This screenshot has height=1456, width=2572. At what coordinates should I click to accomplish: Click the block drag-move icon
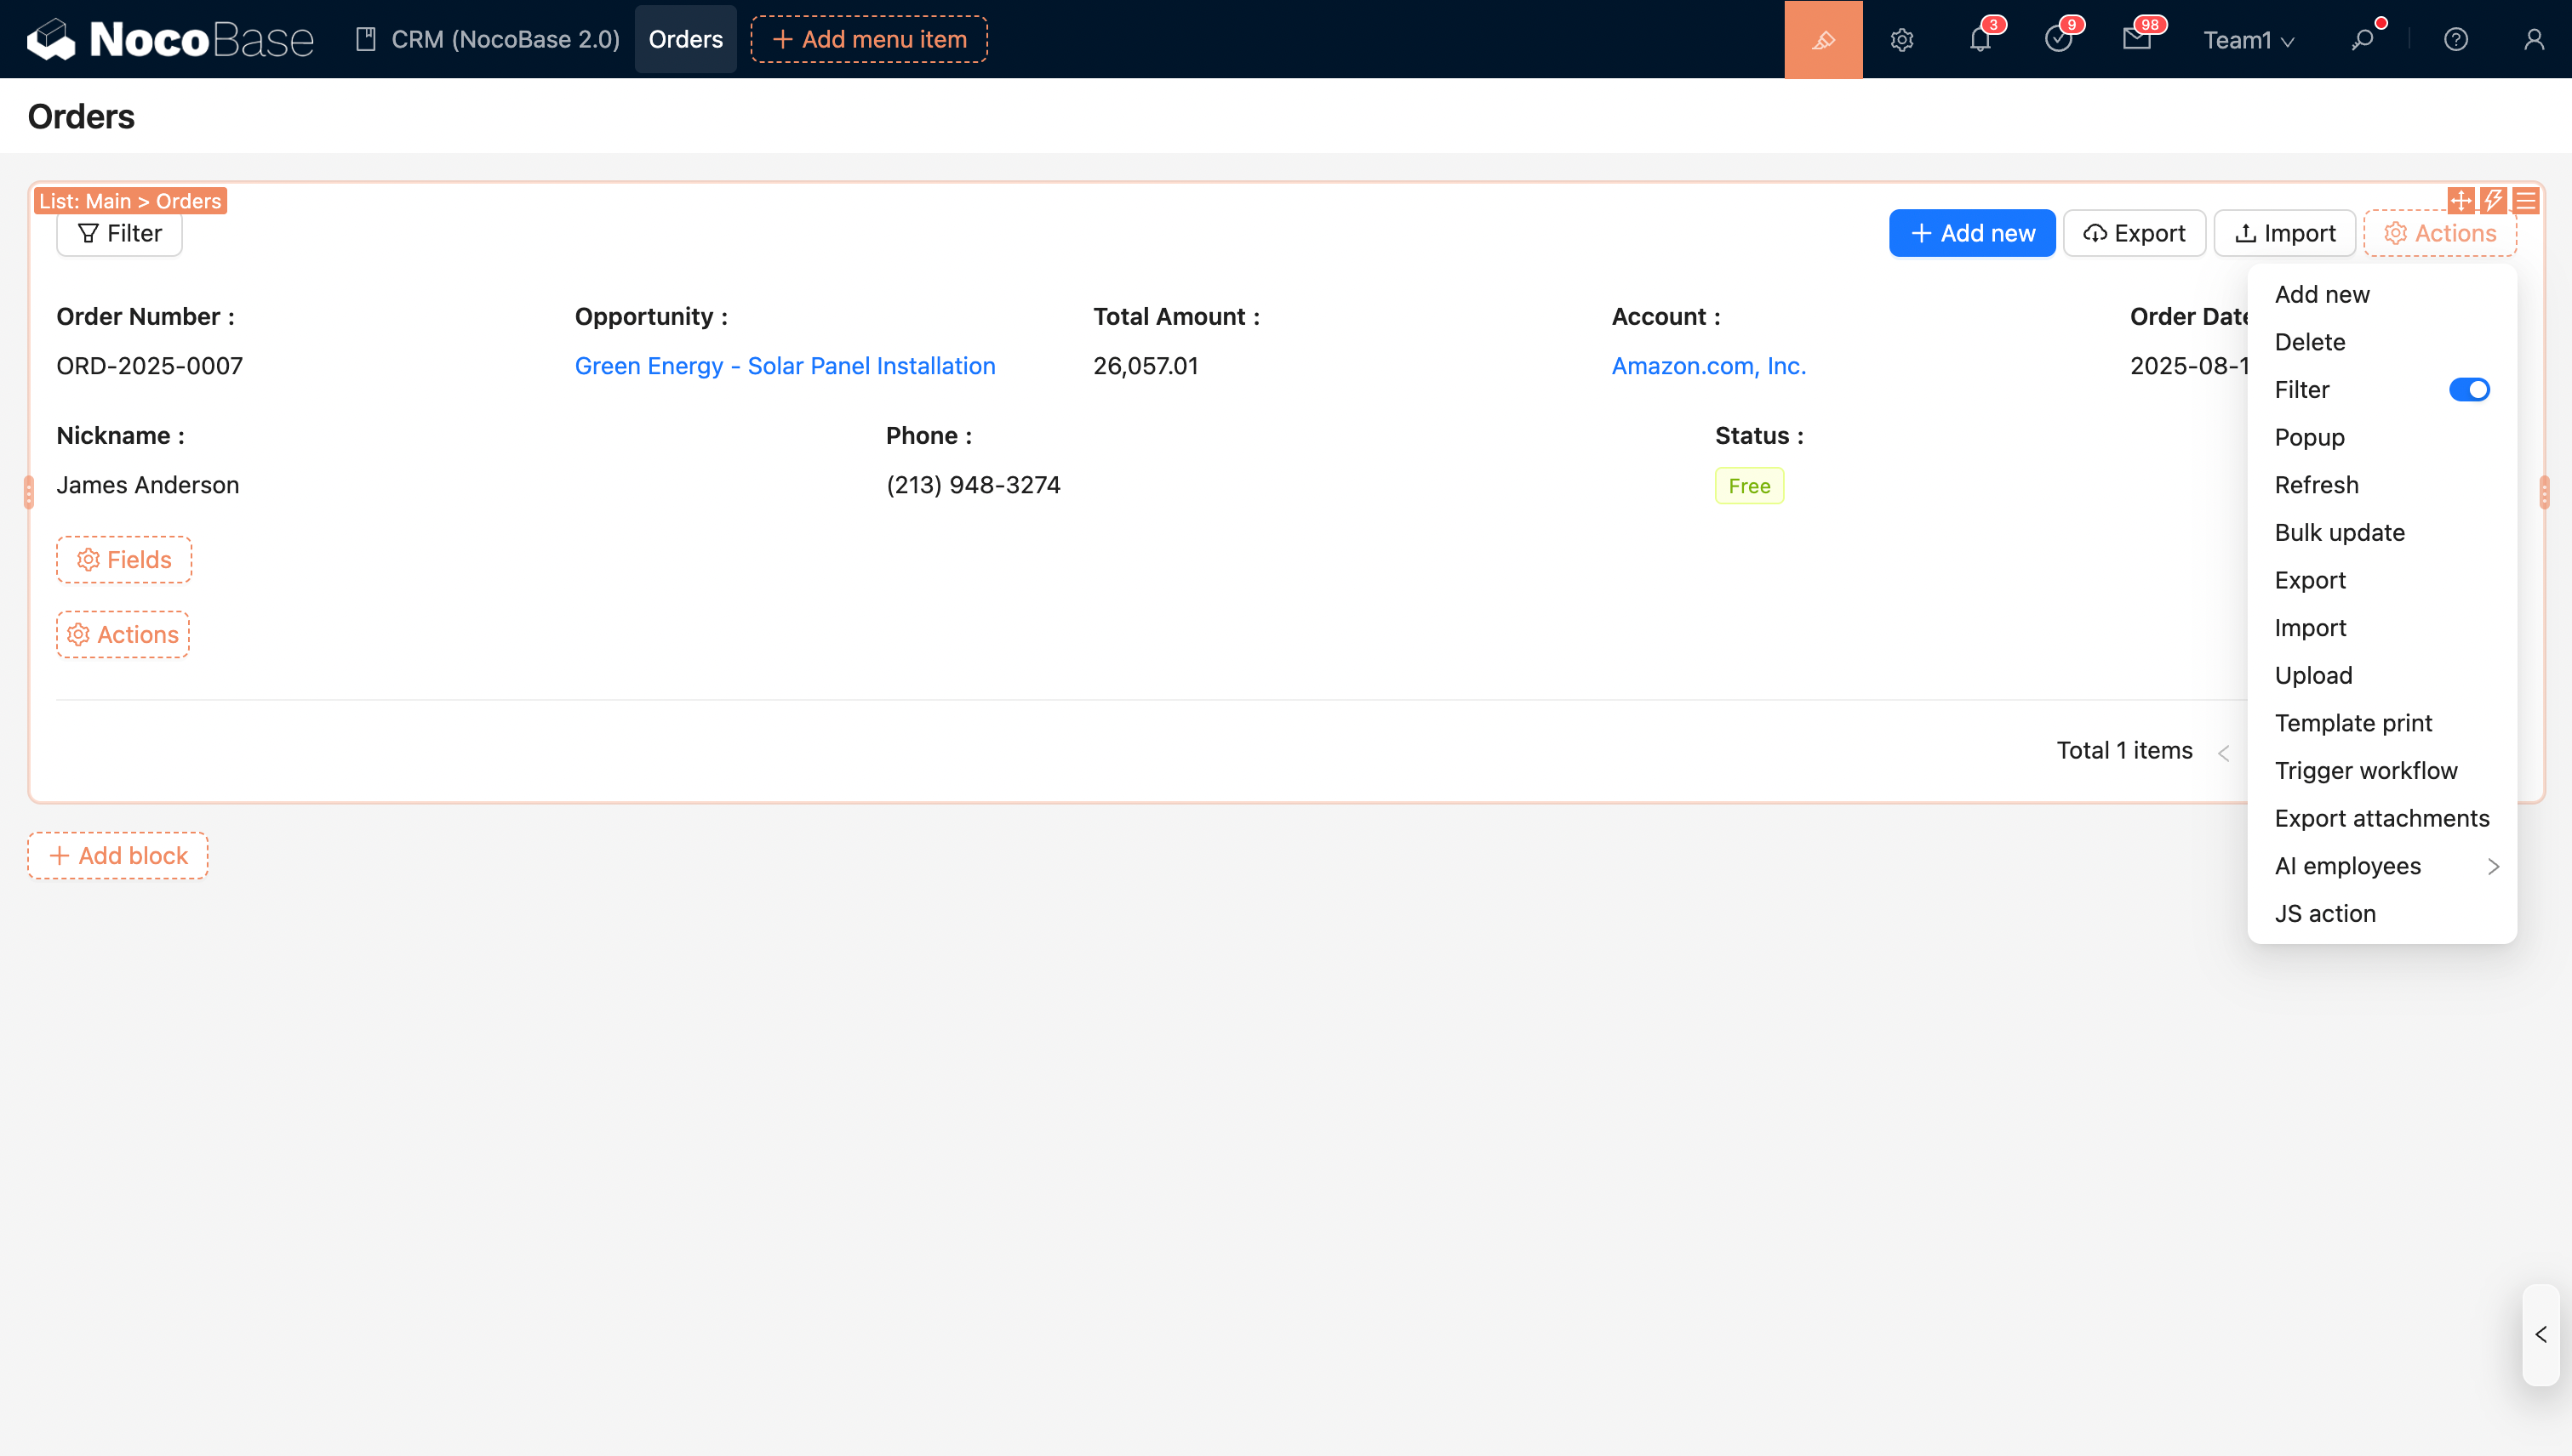2460,200
